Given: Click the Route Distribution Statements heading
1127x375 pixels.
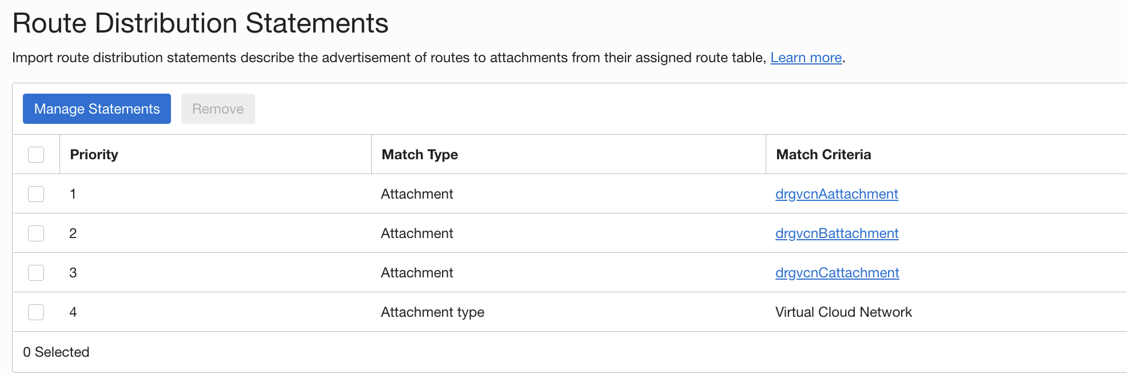Looking at the screenshot, I should pos(200,23).
